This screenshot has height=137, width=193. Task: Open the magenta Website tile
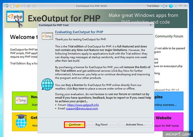pos(168,122)
